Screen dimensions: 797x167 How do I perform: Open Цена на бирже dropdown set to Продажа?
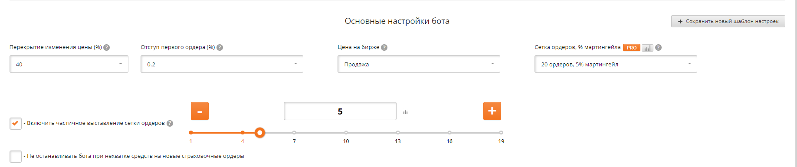419,64
